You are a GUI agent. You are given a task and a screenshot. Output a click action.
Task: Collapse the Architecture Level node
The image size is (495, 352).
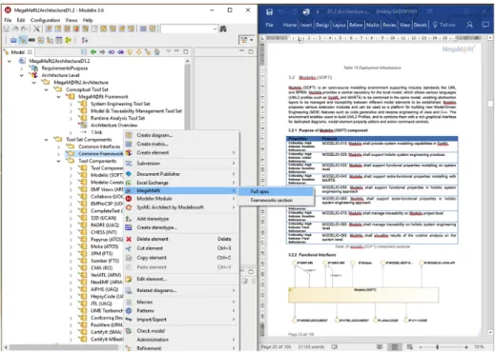coord(22,75)
